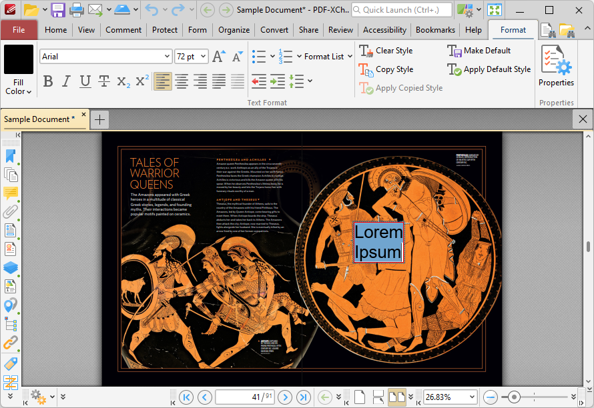Viewport: 594px width, 408px height.
Task: Select the Sample Document tab
Action: (39, 119)
